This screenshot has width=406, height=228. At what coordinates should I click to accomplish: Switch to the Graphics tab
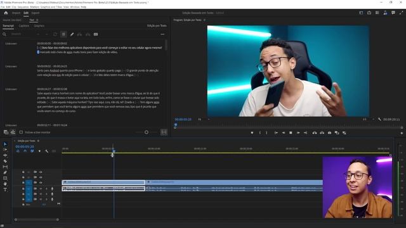tap(39, 26)
